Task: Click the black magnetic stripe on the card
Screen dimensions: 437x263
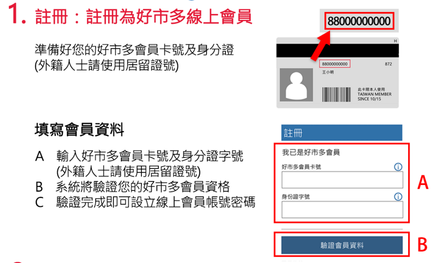Action: pos(337,51)
